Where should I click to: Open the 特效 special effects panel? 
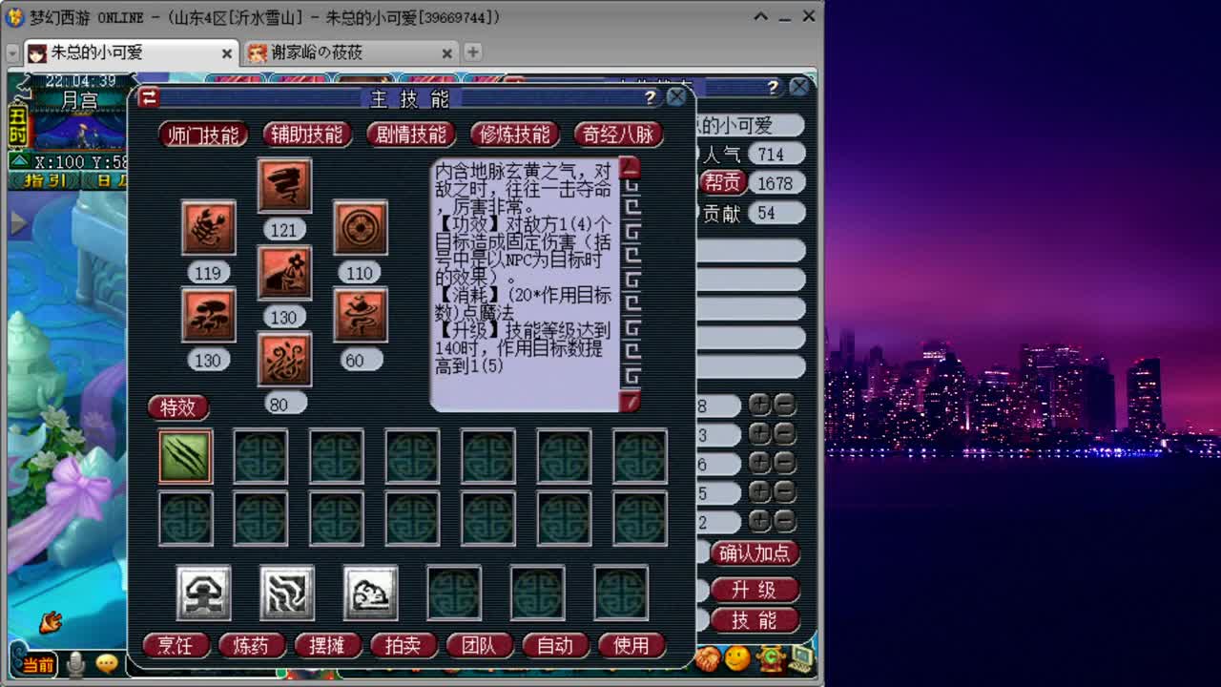click(x=177, y=407)
